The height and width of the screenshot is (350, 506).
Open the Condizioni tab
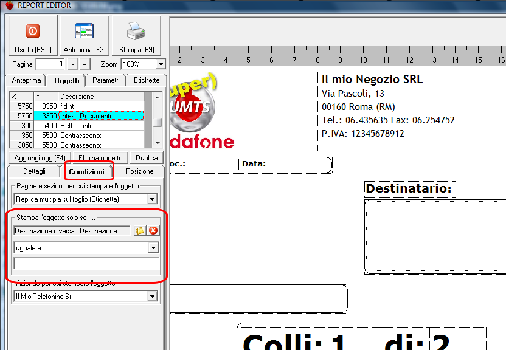click(87, 172)
